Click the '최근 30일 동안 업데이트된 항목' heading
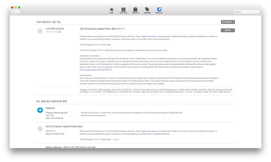Image resolution: width=271 pixels, height=162 pixels. tap(52, 101)
